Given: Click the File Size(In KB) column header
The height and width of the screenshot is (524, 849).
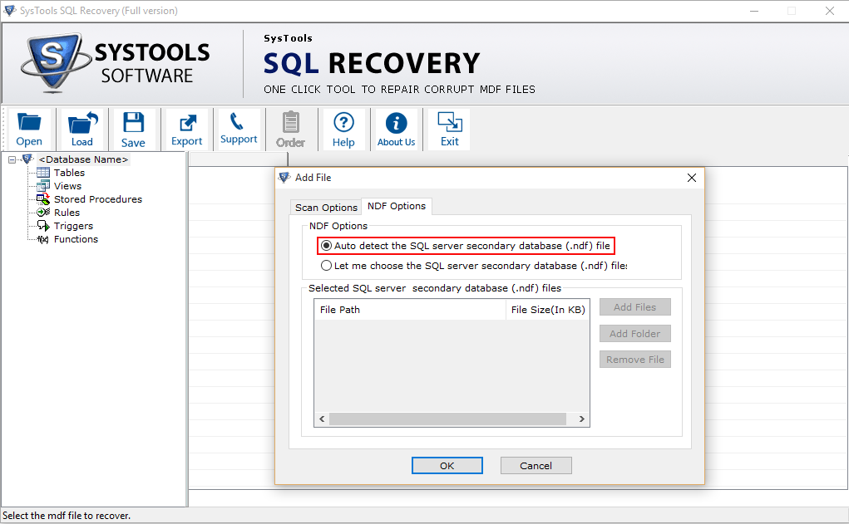Looking at the screenshot, I should tap(547, 310).
